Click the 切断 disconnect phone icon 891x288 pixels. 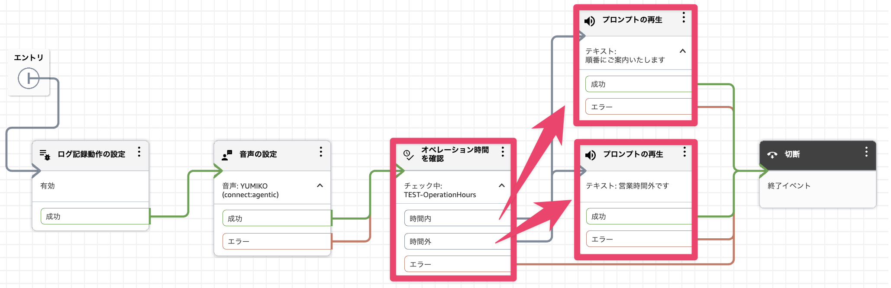[x=772, y=155]
